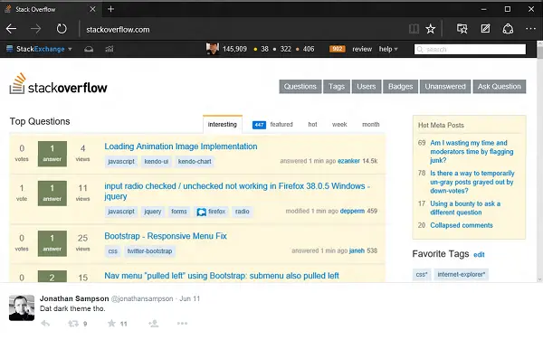Image resolution: width=543 pixels, height=340 pixels.
Task: Click the kendo-chart tag
Action: pos(195,162)
